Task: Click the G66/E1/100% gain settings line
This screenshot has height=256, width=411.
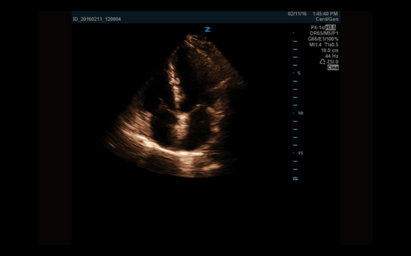Action: click(x=324, y=39)
